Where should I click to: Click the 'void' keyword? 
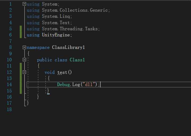point(50,72)
